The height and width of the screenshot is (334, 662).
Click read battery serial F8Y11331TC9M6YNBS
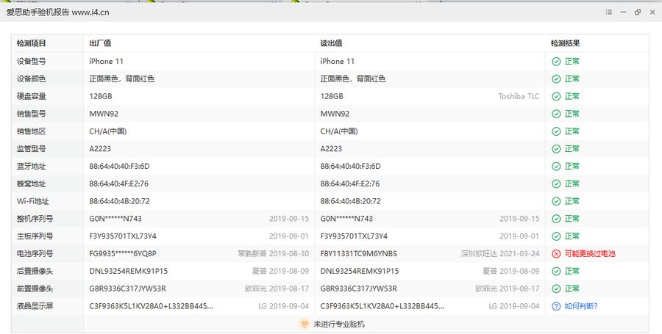[x=358, y=253]
